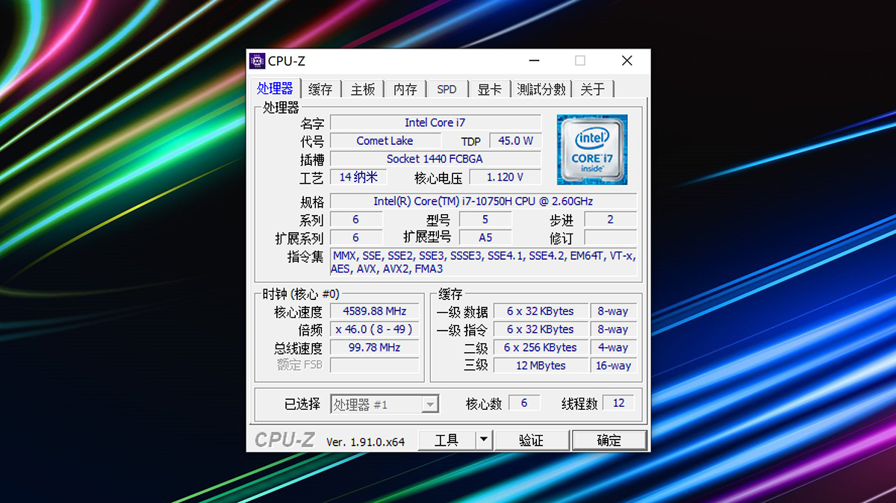
Task: Click the code name value Comet Lake
Action: click(385, 140)
